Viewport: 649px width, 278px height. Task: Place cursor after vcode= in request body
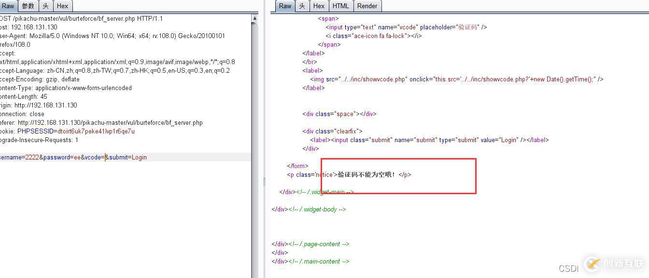(105, 158)
